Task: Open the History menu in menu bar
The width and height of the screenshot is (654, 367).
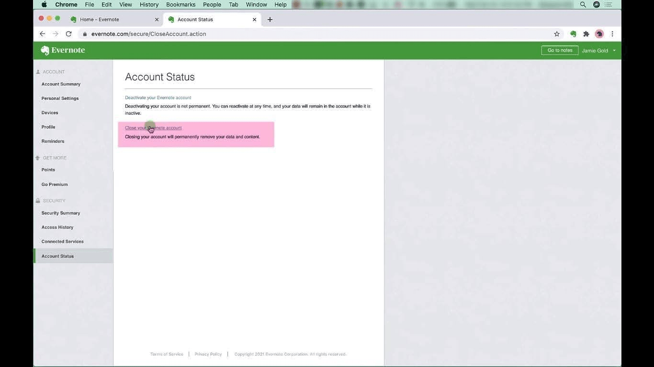Action: coord(149,4)
